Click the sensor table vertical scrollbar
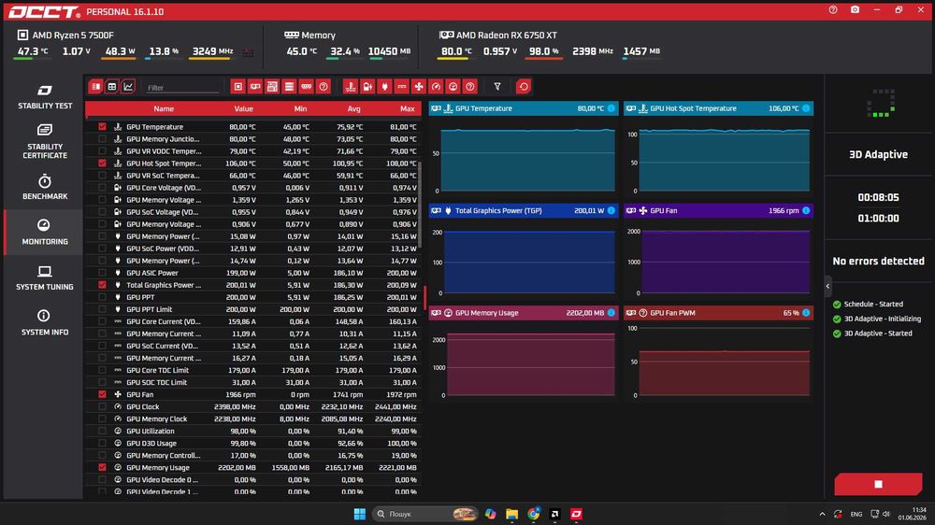This screenshot has width=935, height=525. coord(420,204)
